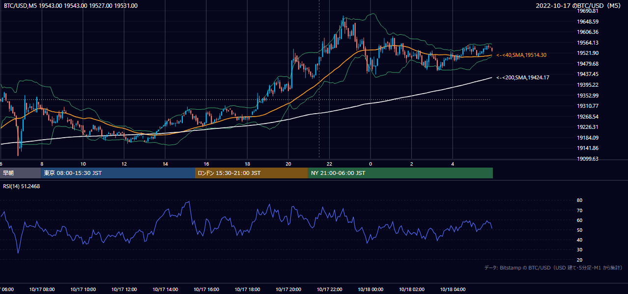This screenshot has width=628, height=294.
Task: Select the 10/17 22:00 date label
Action: coord(329,290)
